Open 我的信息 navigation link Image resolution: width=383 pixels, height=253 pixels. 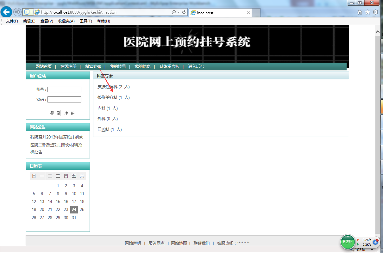pyautogui.click(x=142, y=66)
